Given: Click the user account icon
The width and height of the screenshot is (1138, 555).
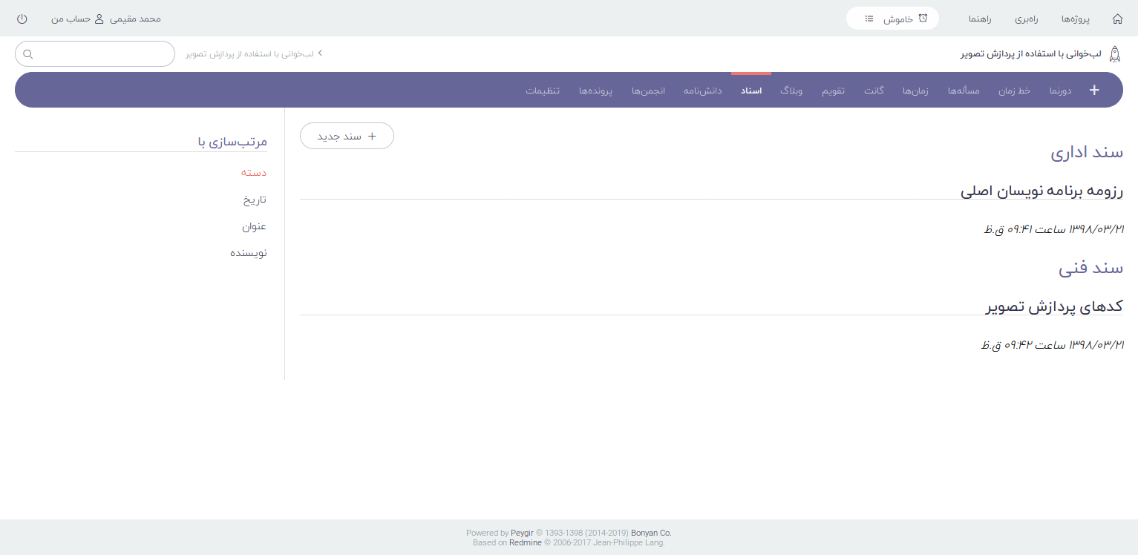Looking at the screenshot, I should [99, 19].
